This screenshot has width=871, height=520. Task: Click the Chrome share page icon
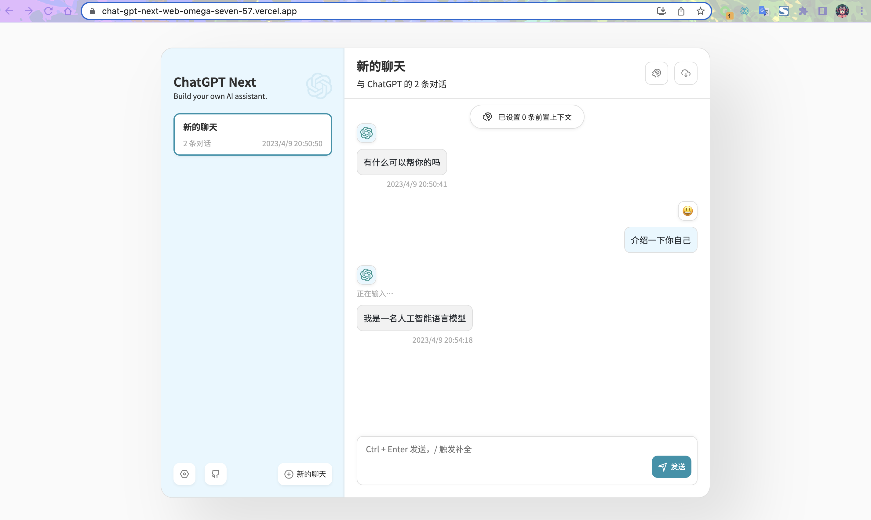pos(681,11)
